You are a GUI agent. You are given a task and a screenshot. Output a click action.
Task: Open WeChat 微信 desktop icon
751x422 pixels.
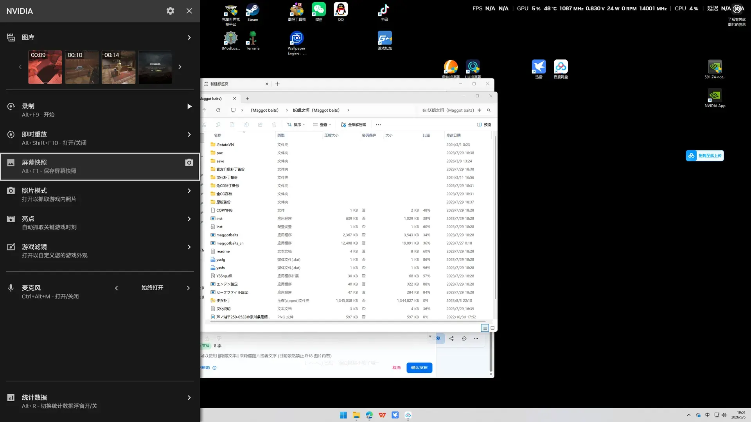click(319, 13)
